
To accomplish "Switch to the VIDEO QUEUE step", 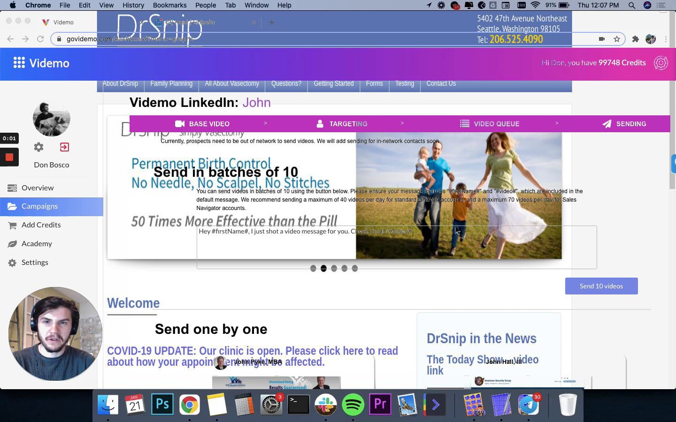I will pos(490,124).
